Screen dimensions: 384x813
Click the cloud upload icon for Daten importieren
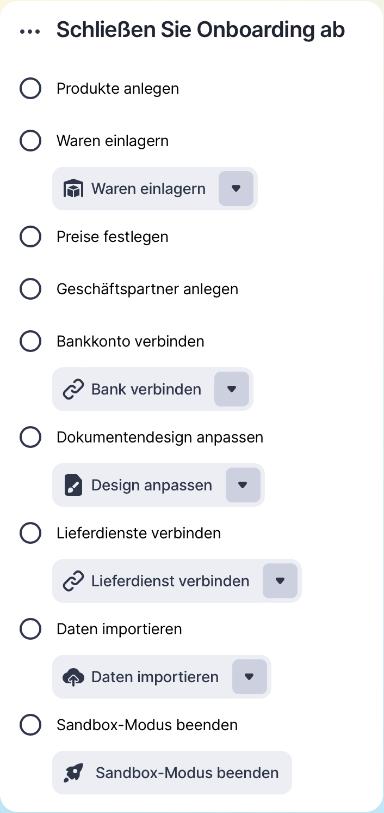click(x=73, y=677)
